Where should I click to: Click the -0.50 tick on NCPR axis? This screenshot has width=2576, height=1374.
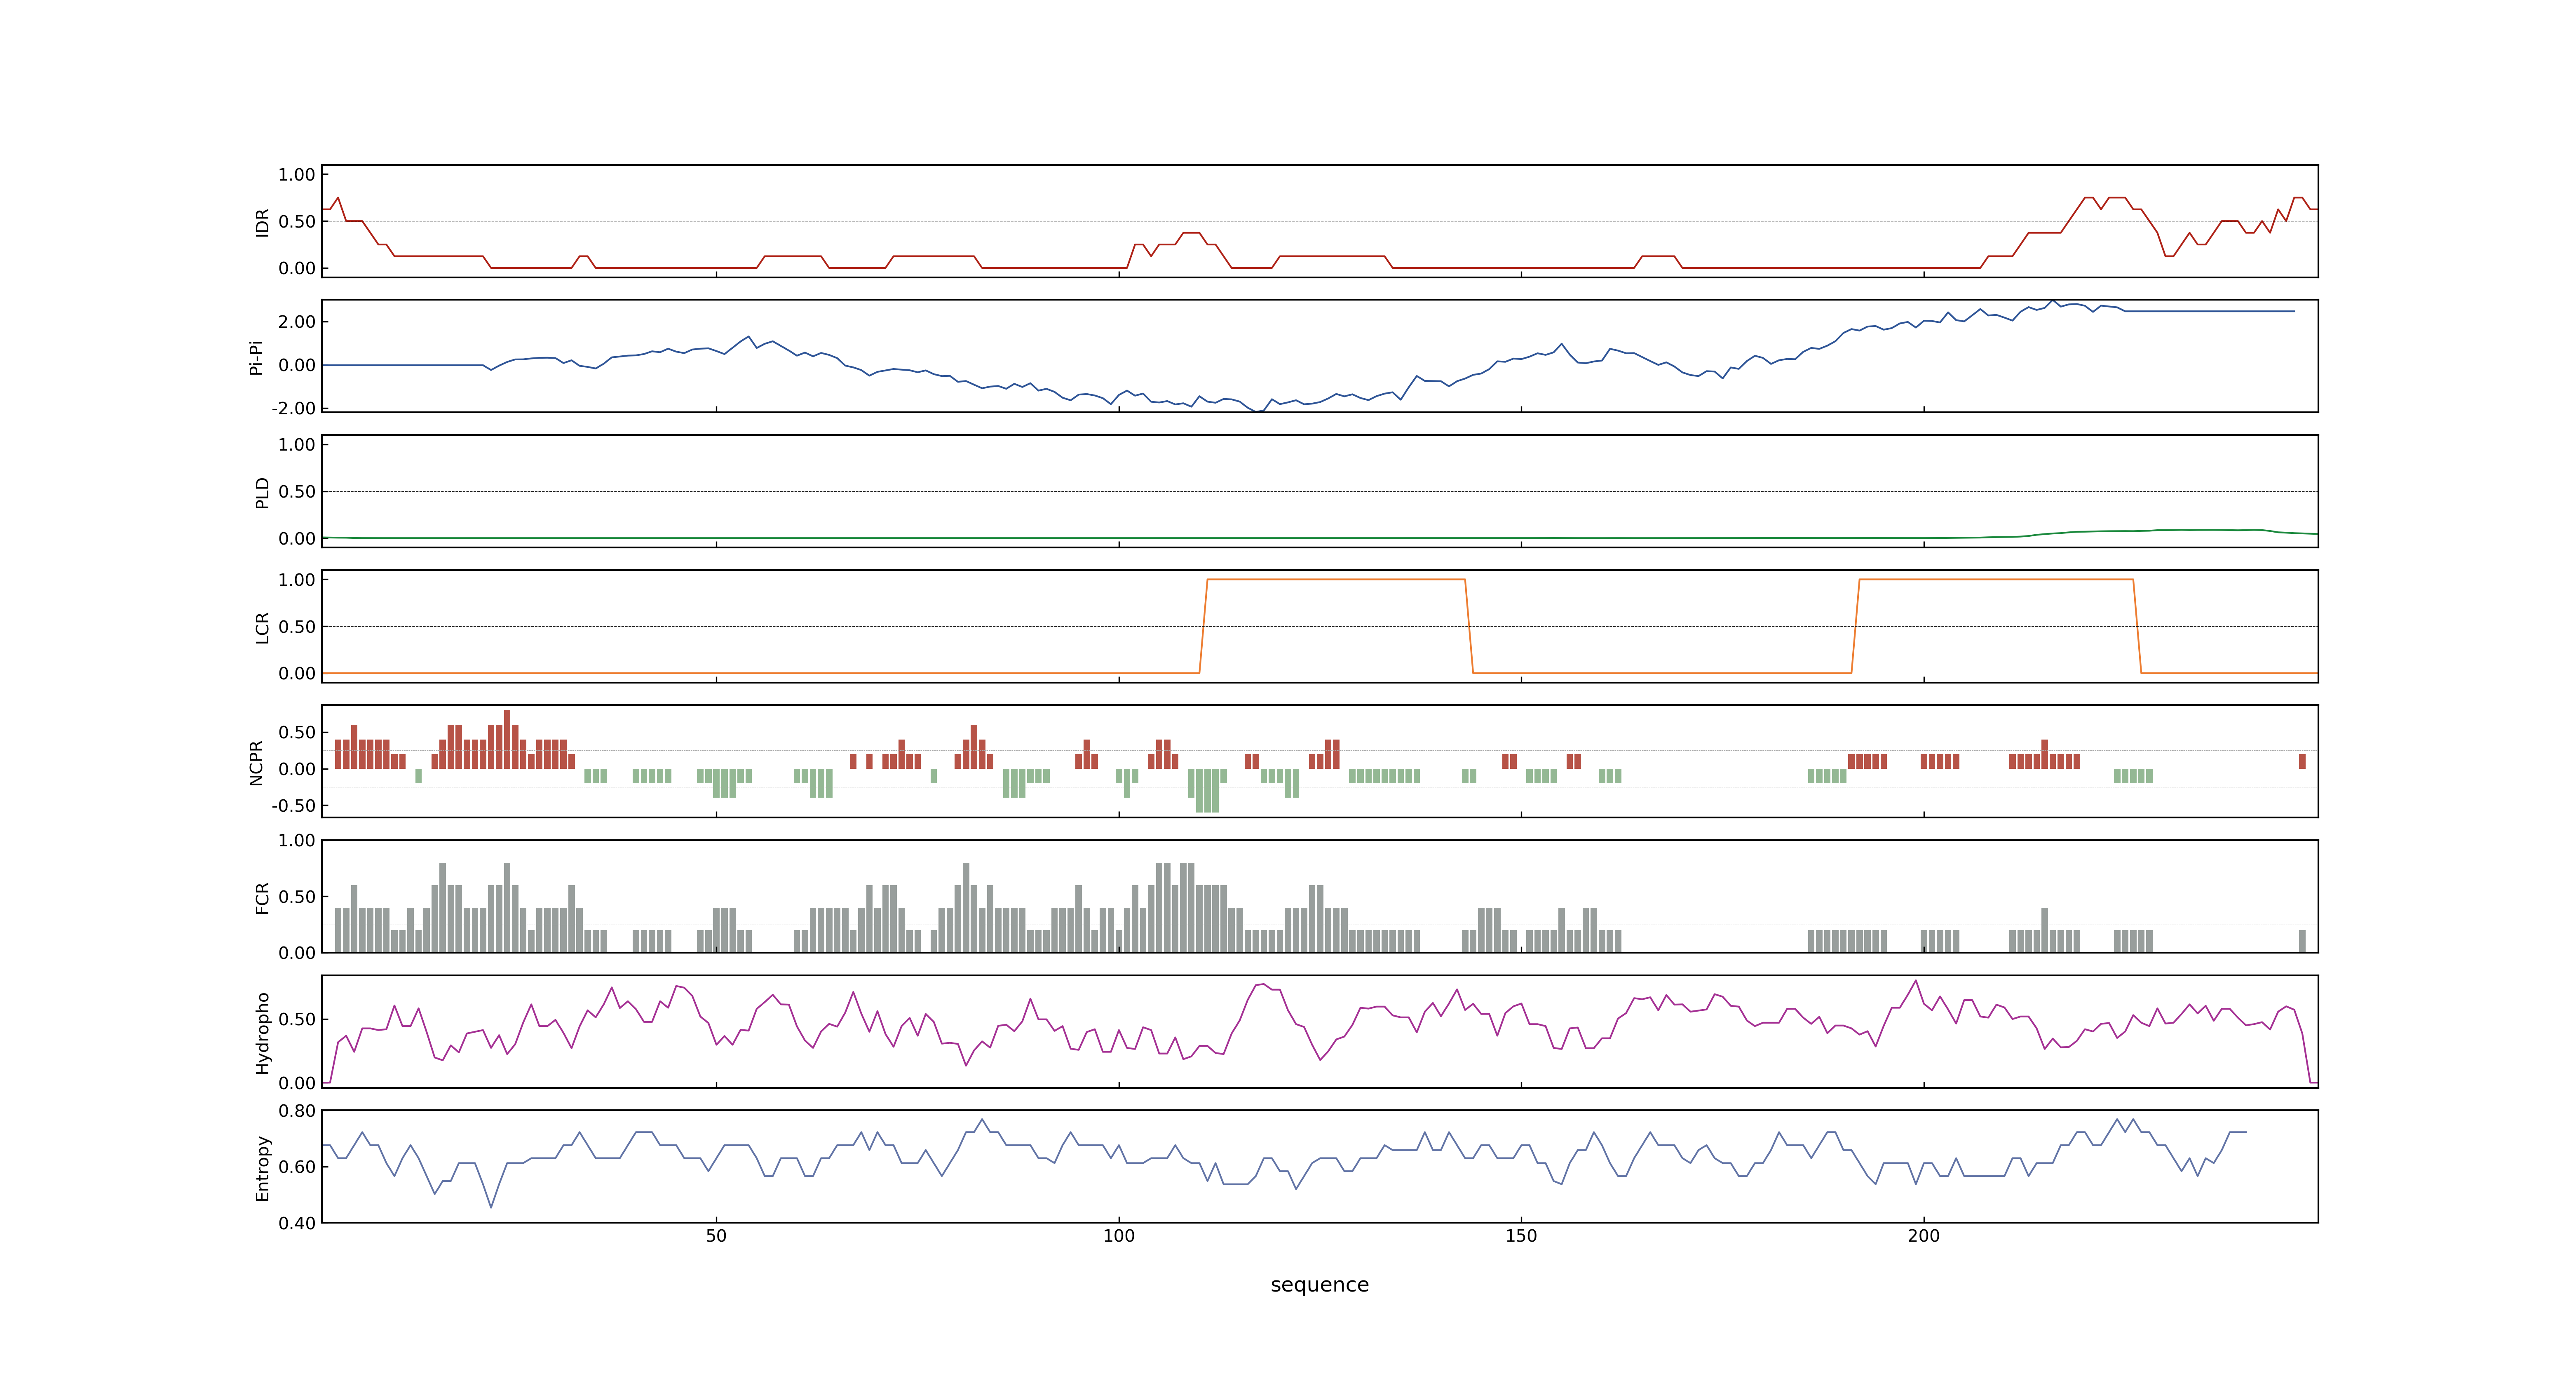293,805
